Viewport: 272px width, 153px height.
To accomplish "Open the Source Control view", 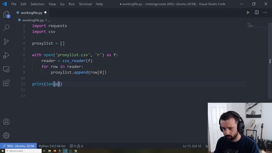I will tap(6, 42).
